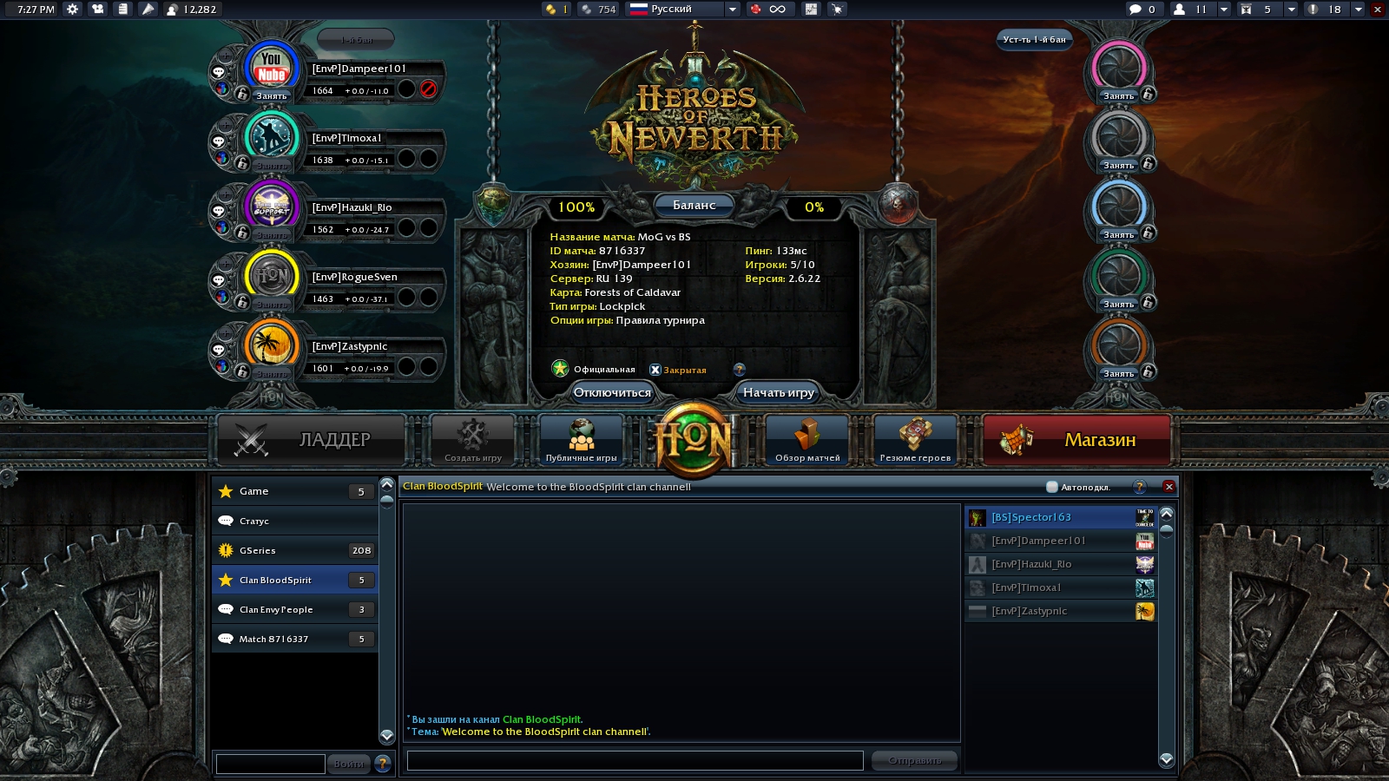The image size is (1389, 781).
Task: Click chat bubble icon beside Timoxa1 slot
Action: [x=219, y=141]
